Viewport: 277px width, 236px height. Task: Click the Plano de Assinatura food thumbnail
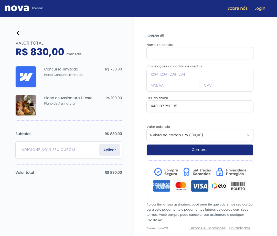click(26, 105)
